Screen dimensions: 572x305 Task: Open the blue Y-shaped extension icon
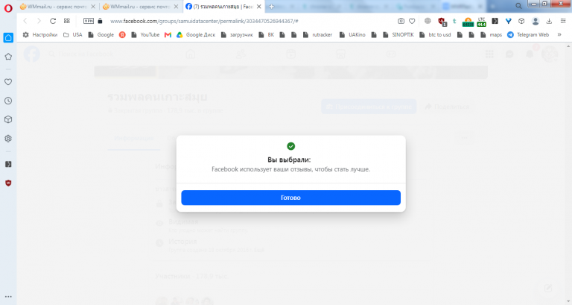508,21
